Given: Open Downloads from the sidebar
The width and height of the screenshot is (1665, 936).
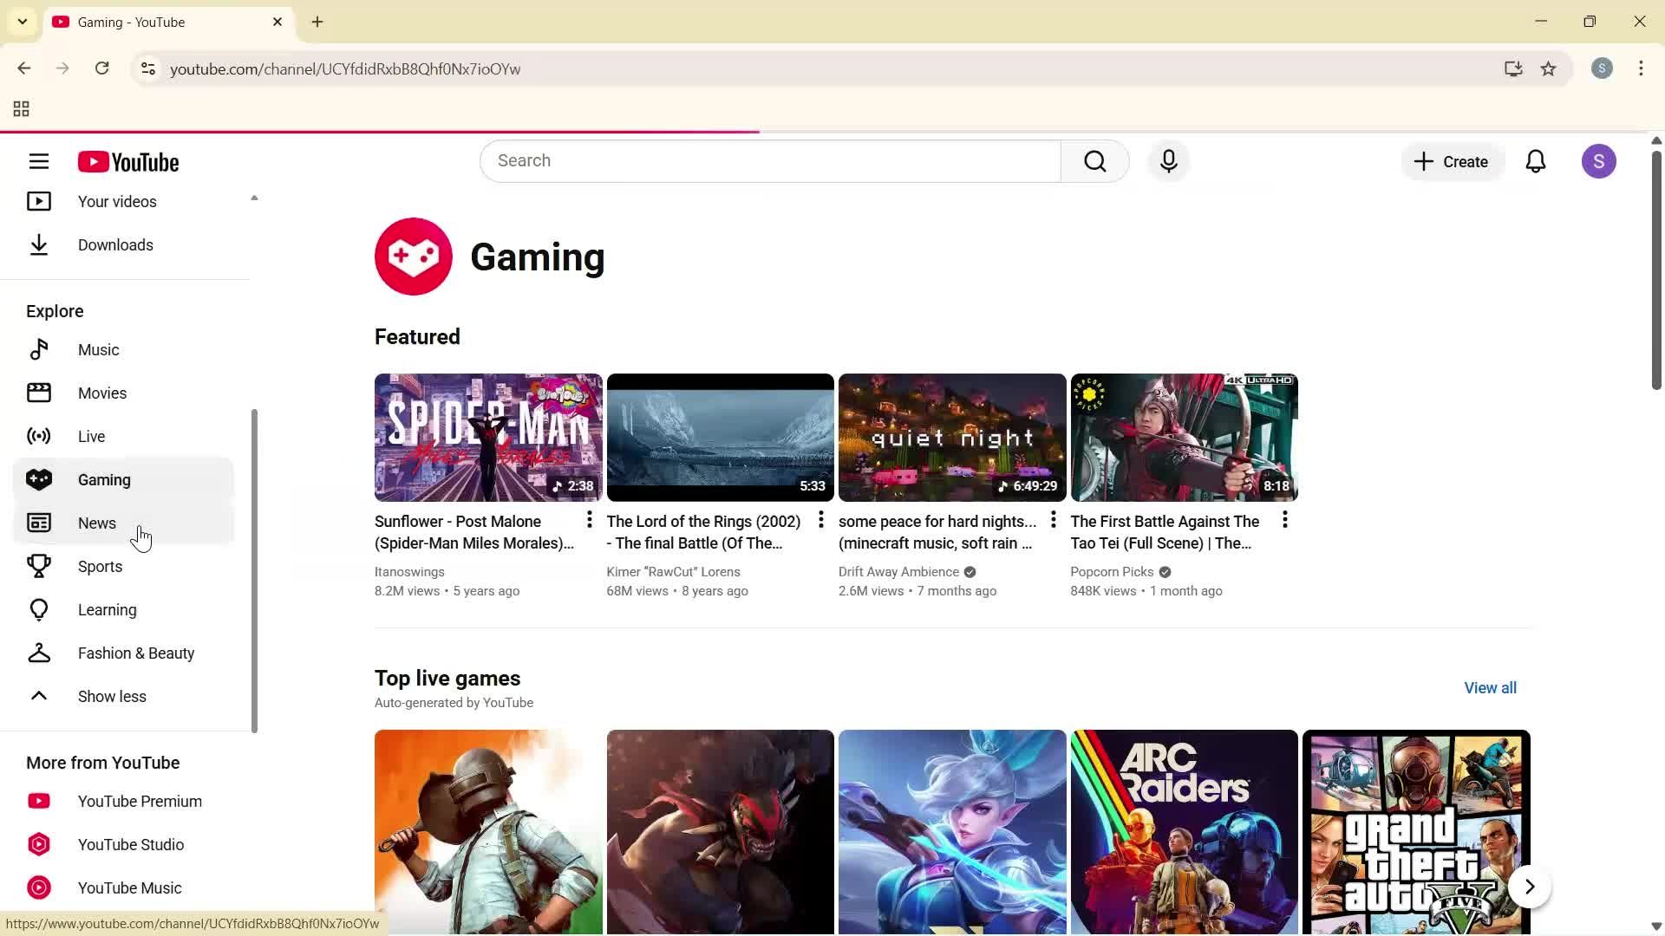Looking at the screenshot, I should [x=115, y=245].
